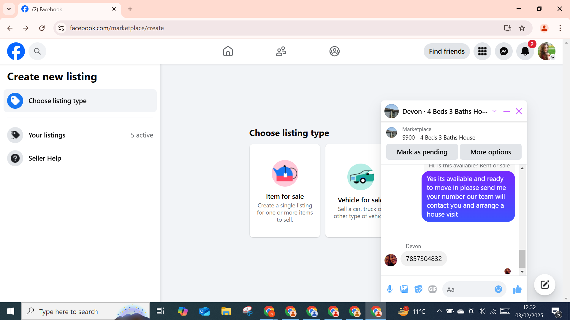Open weather widget showing 11°C

pyautogui.click(x=411, y=311)
